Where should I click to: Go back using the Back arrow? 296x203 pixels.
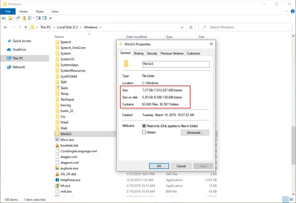click(x=5, y=27)
